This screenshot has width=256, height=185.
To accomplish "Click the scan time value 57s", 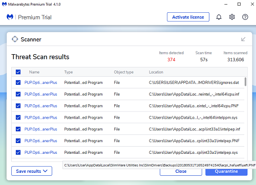I will click(x=204, y=60).
